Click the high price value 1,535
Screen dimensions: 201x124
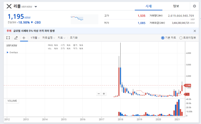click(141, 16)
